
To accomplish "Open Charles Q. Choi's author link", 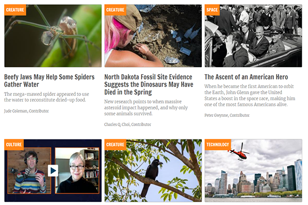I will [x=128, y=125].
